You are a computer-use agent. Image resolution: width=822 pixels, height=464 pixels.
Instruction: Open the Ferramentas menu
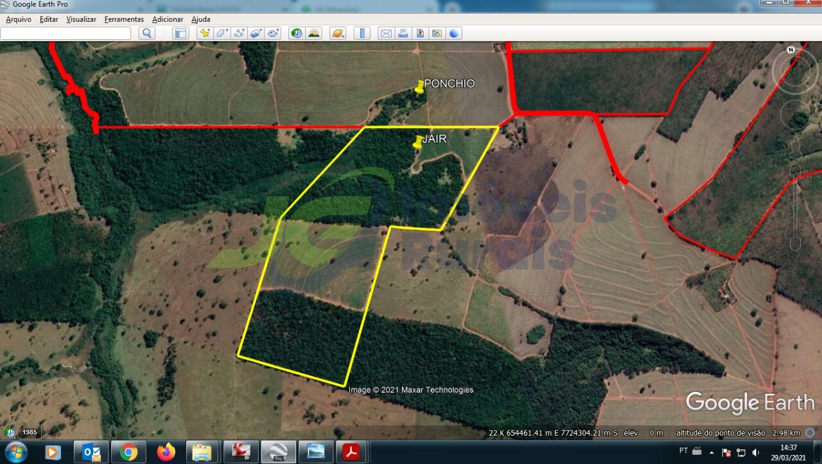pos(124,19)
